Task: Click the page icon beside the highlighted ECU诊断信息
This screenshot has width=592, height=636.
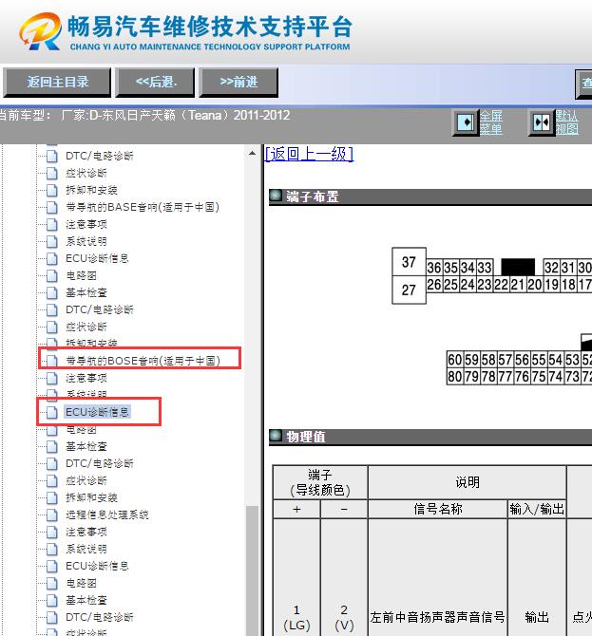Action: (52, 412)
